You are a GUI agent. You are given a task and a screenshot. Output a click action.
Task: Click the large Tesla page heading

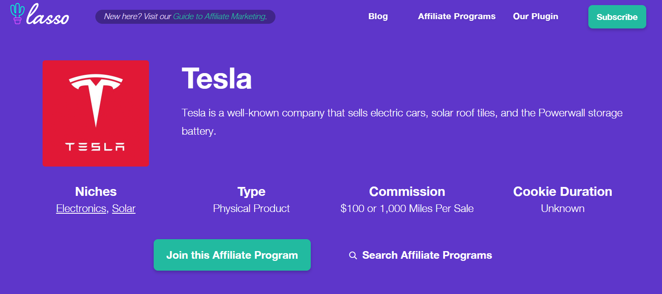point(217,79)
